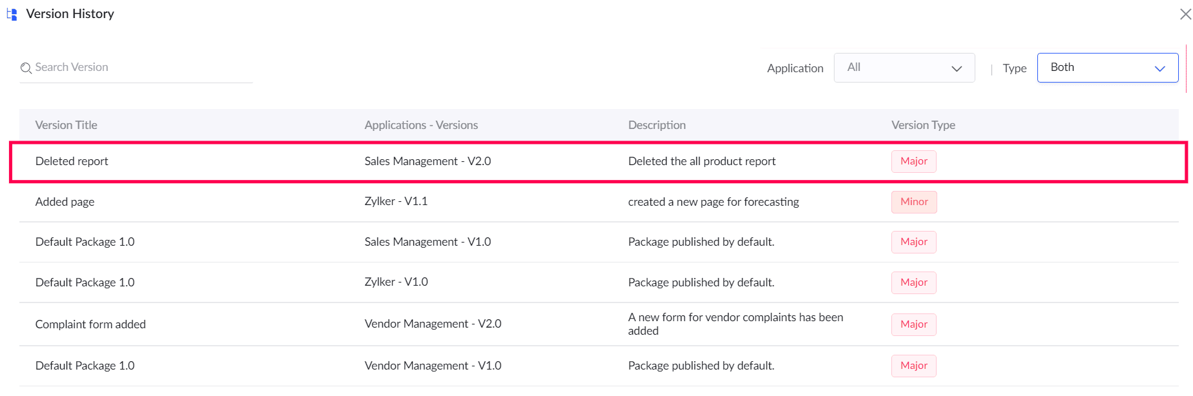The width and height of the screenshot is (1193, 396).
Task: Open the Type dropdown showing Both
Action: 1107,68
